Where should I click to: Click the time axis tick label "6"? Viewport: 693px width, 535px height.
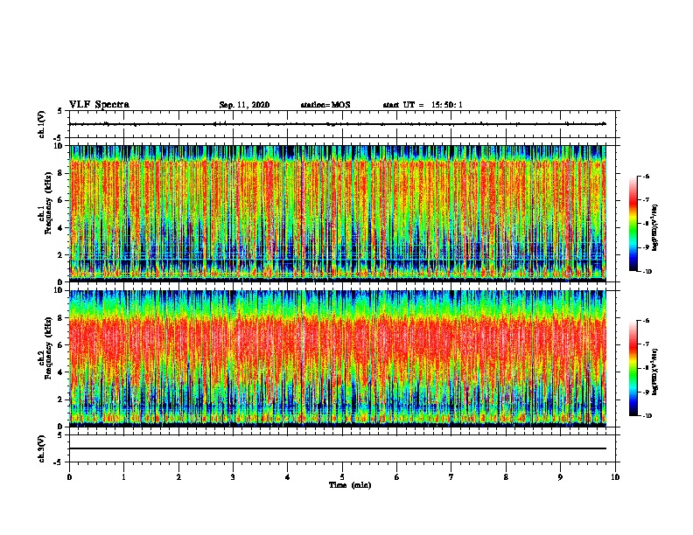coord(397,477)
